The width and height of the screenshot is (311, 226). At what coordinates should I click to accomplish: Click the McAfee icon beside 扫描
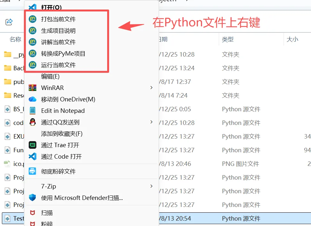[33, 213]
